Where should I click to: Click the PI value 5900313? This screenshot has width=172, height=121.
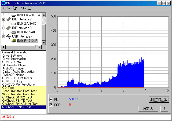tap(75, 99)
